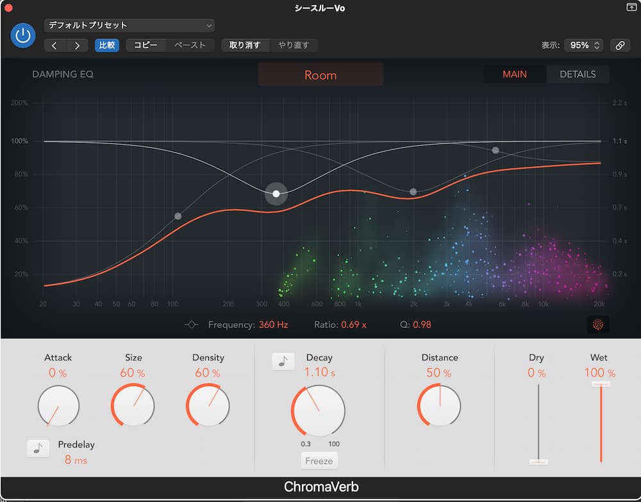Select the high shelf EQ point near 6k

[x=495, y=151]
